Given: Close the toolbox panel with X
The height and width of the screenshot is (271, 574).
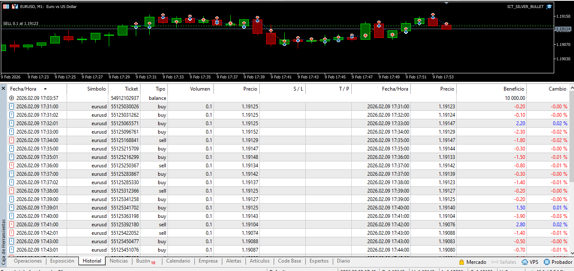Looking at the screenshot, I should pyautogui.click(x=3, y=89).
